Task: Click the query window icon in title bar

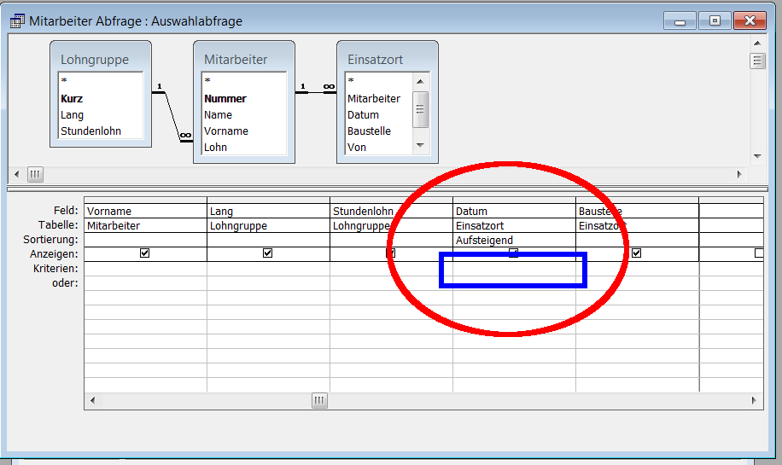Action: [16, 20]
